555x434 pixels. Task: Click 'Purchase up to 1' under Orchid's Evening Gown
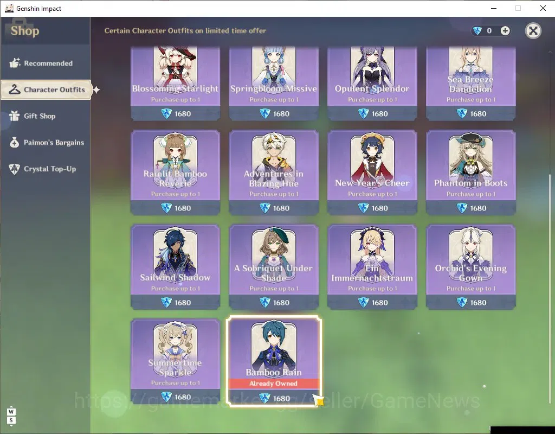tap(471, 289)
